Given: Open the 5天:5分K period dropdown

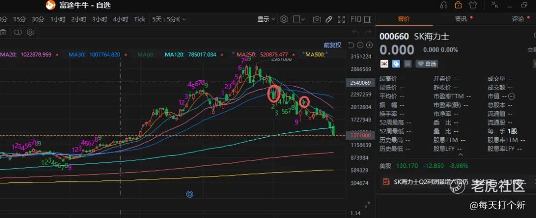Looking at the screenshot, I should pos(169,19).
